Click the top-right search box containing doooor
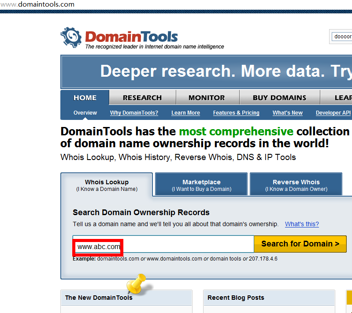The image size is (352, 313). pos(342,37)
